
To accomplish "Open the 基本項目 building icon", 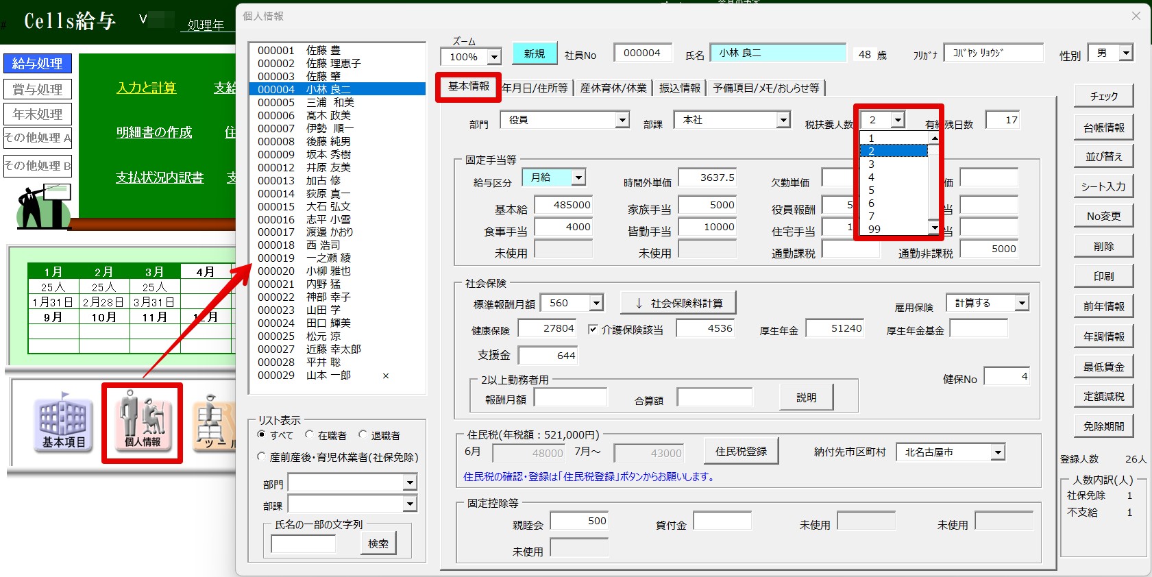I will (64, 422).
